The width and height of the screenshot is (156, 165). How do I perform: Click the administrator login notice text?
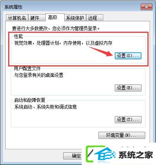coord(56,28)
